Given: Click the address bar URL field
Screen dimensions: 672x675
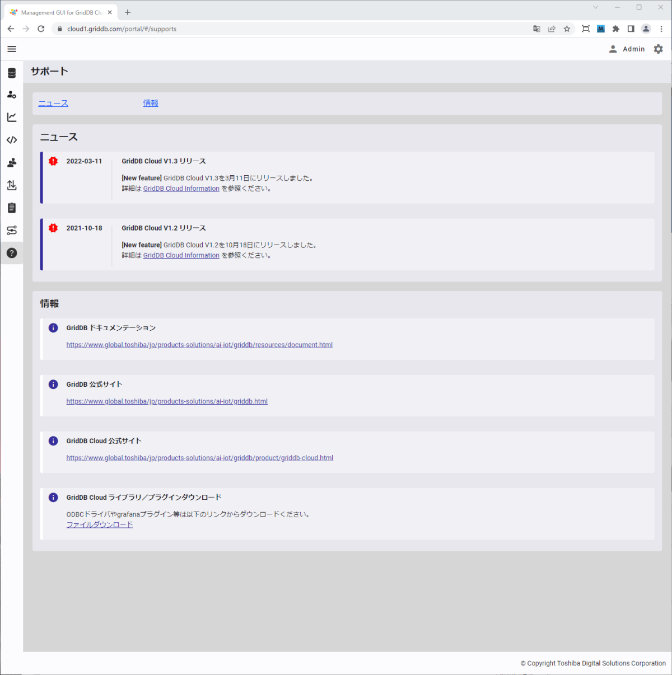Looking at the screenshot, I should tap(291, 29).
